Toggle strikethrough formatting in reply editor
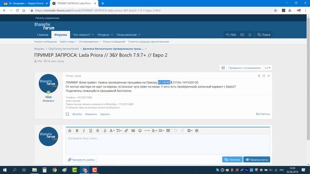310x174 pixels. tap(98, 130)
